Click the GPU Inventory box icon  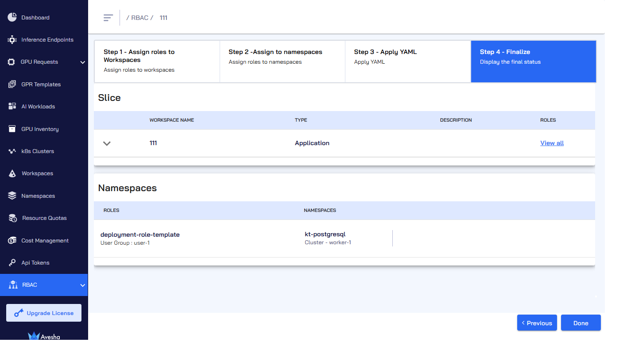pyautogui.click(x=12, y=129)
